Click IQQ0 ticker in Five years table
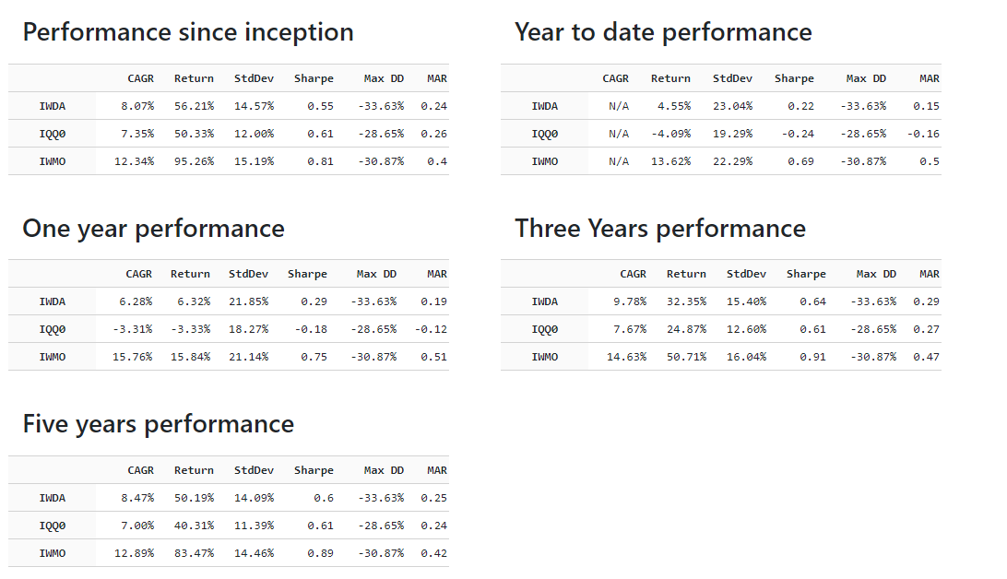 [x=53, y=526]
